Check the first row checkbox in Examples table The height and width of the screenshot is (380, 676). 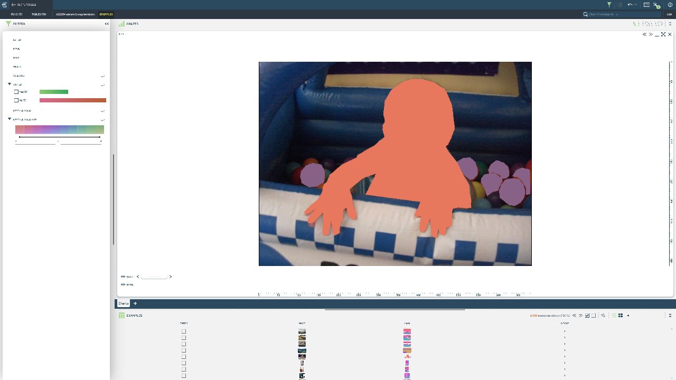click(184, 331)
